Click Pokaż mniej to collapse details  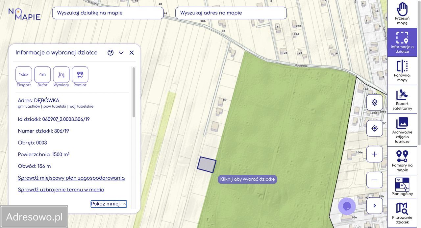pyautogui.click(x=109, y=204)
